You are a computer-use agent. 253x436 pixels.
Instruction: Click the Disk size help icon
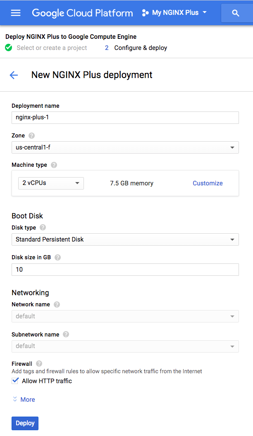[x=57, y=257]
